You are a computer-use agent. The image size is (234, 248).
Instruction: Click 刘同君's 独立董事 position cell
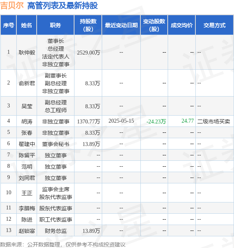[56, 178]
